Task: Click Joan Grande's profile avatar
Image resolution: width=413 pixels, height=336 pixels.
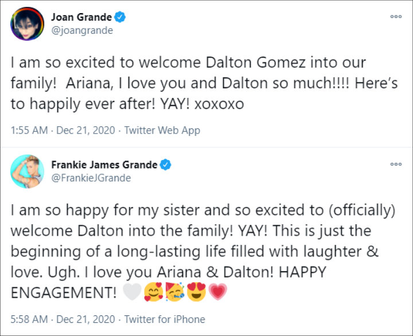Action: (27, 24)
